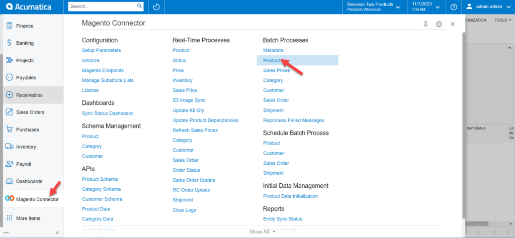Open the Payables workspace
Image resolution: width=515 pixels, height=238 pixels.
(33, 78)
